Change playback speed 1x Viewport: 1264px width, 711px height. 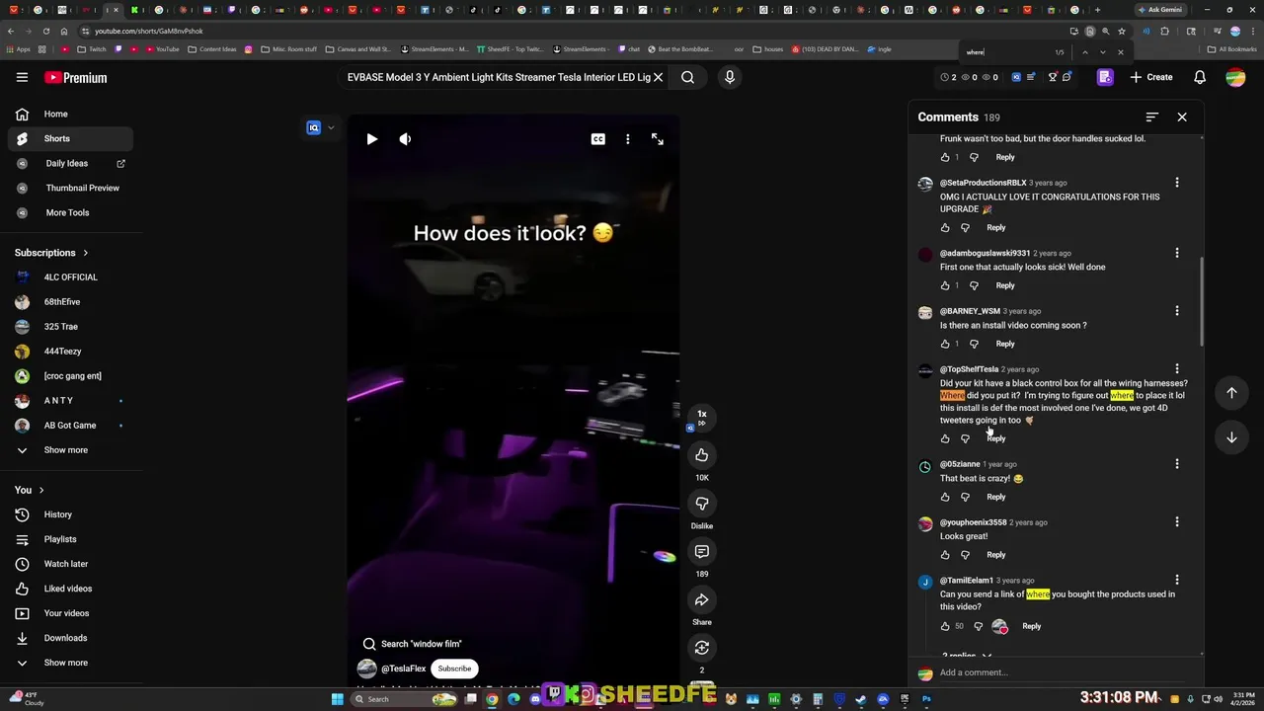point(701,418)
